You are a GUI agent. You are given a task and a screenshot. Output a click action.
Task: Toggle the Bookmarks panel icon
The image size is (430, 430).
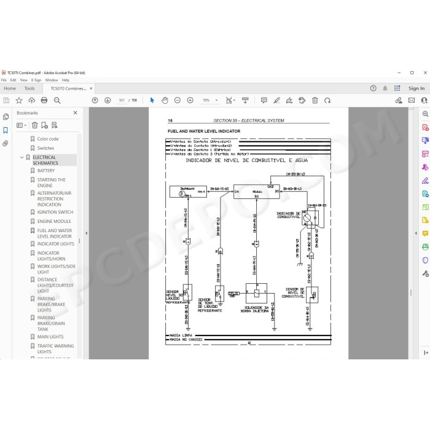6,130
